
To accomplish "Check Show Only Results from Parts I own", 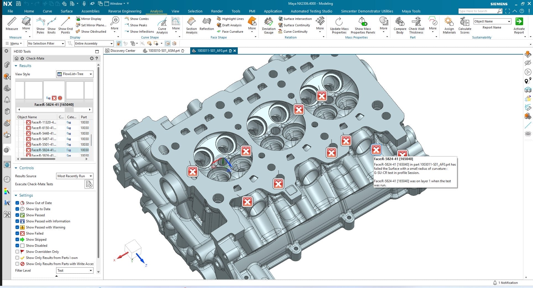I will tap(17, 258).
